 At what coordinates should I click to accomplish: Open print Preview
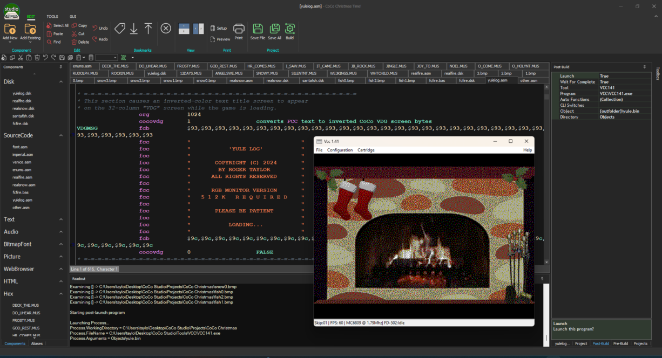pos(220,39)
